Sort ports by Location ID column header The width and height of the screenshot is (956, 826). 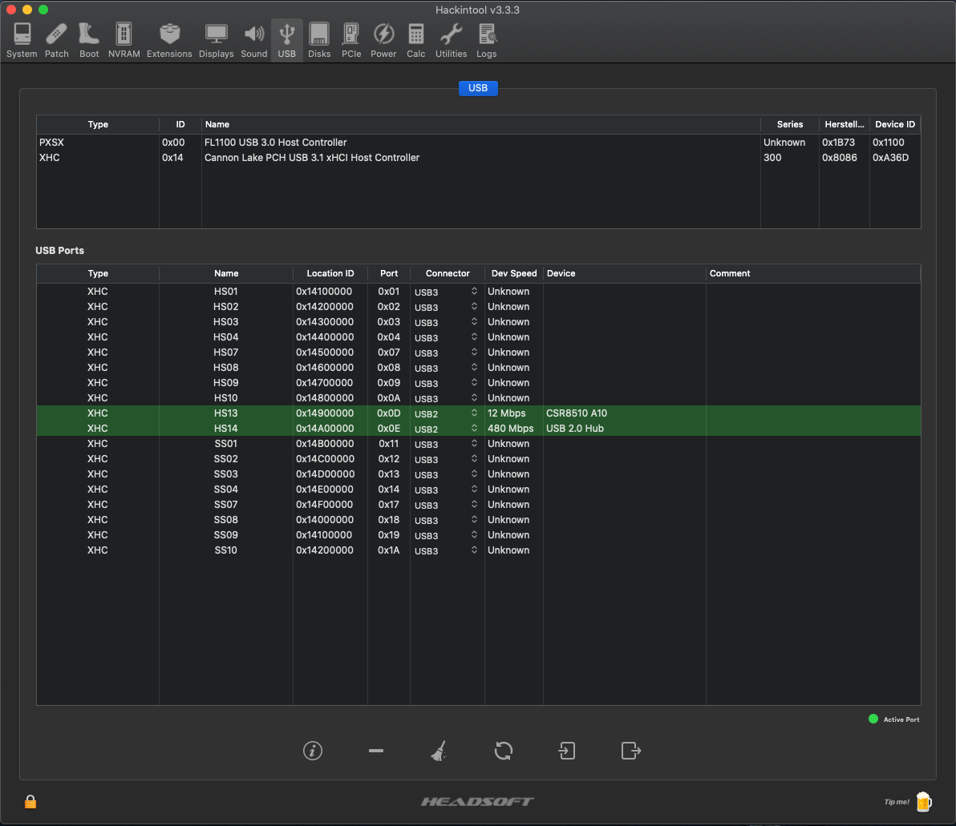330,273
